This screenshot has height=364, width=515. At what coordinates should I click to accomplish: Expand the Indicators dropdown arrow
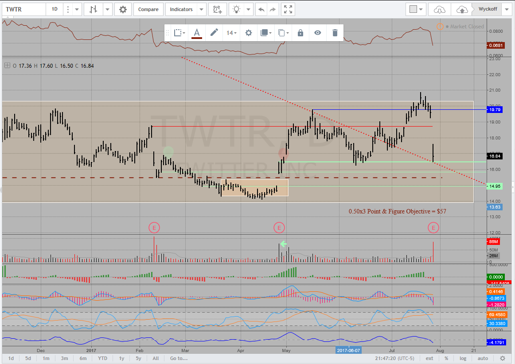click(x=202, y=9)
